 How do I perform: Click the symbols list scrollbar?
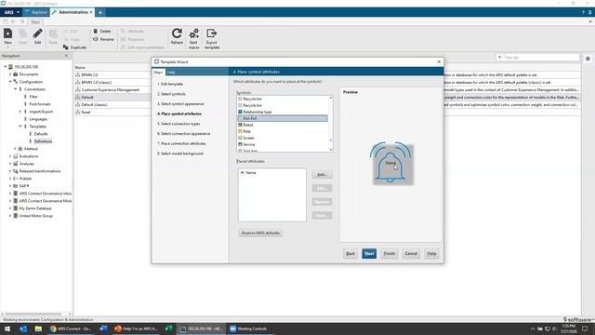[x=331, y=124]
